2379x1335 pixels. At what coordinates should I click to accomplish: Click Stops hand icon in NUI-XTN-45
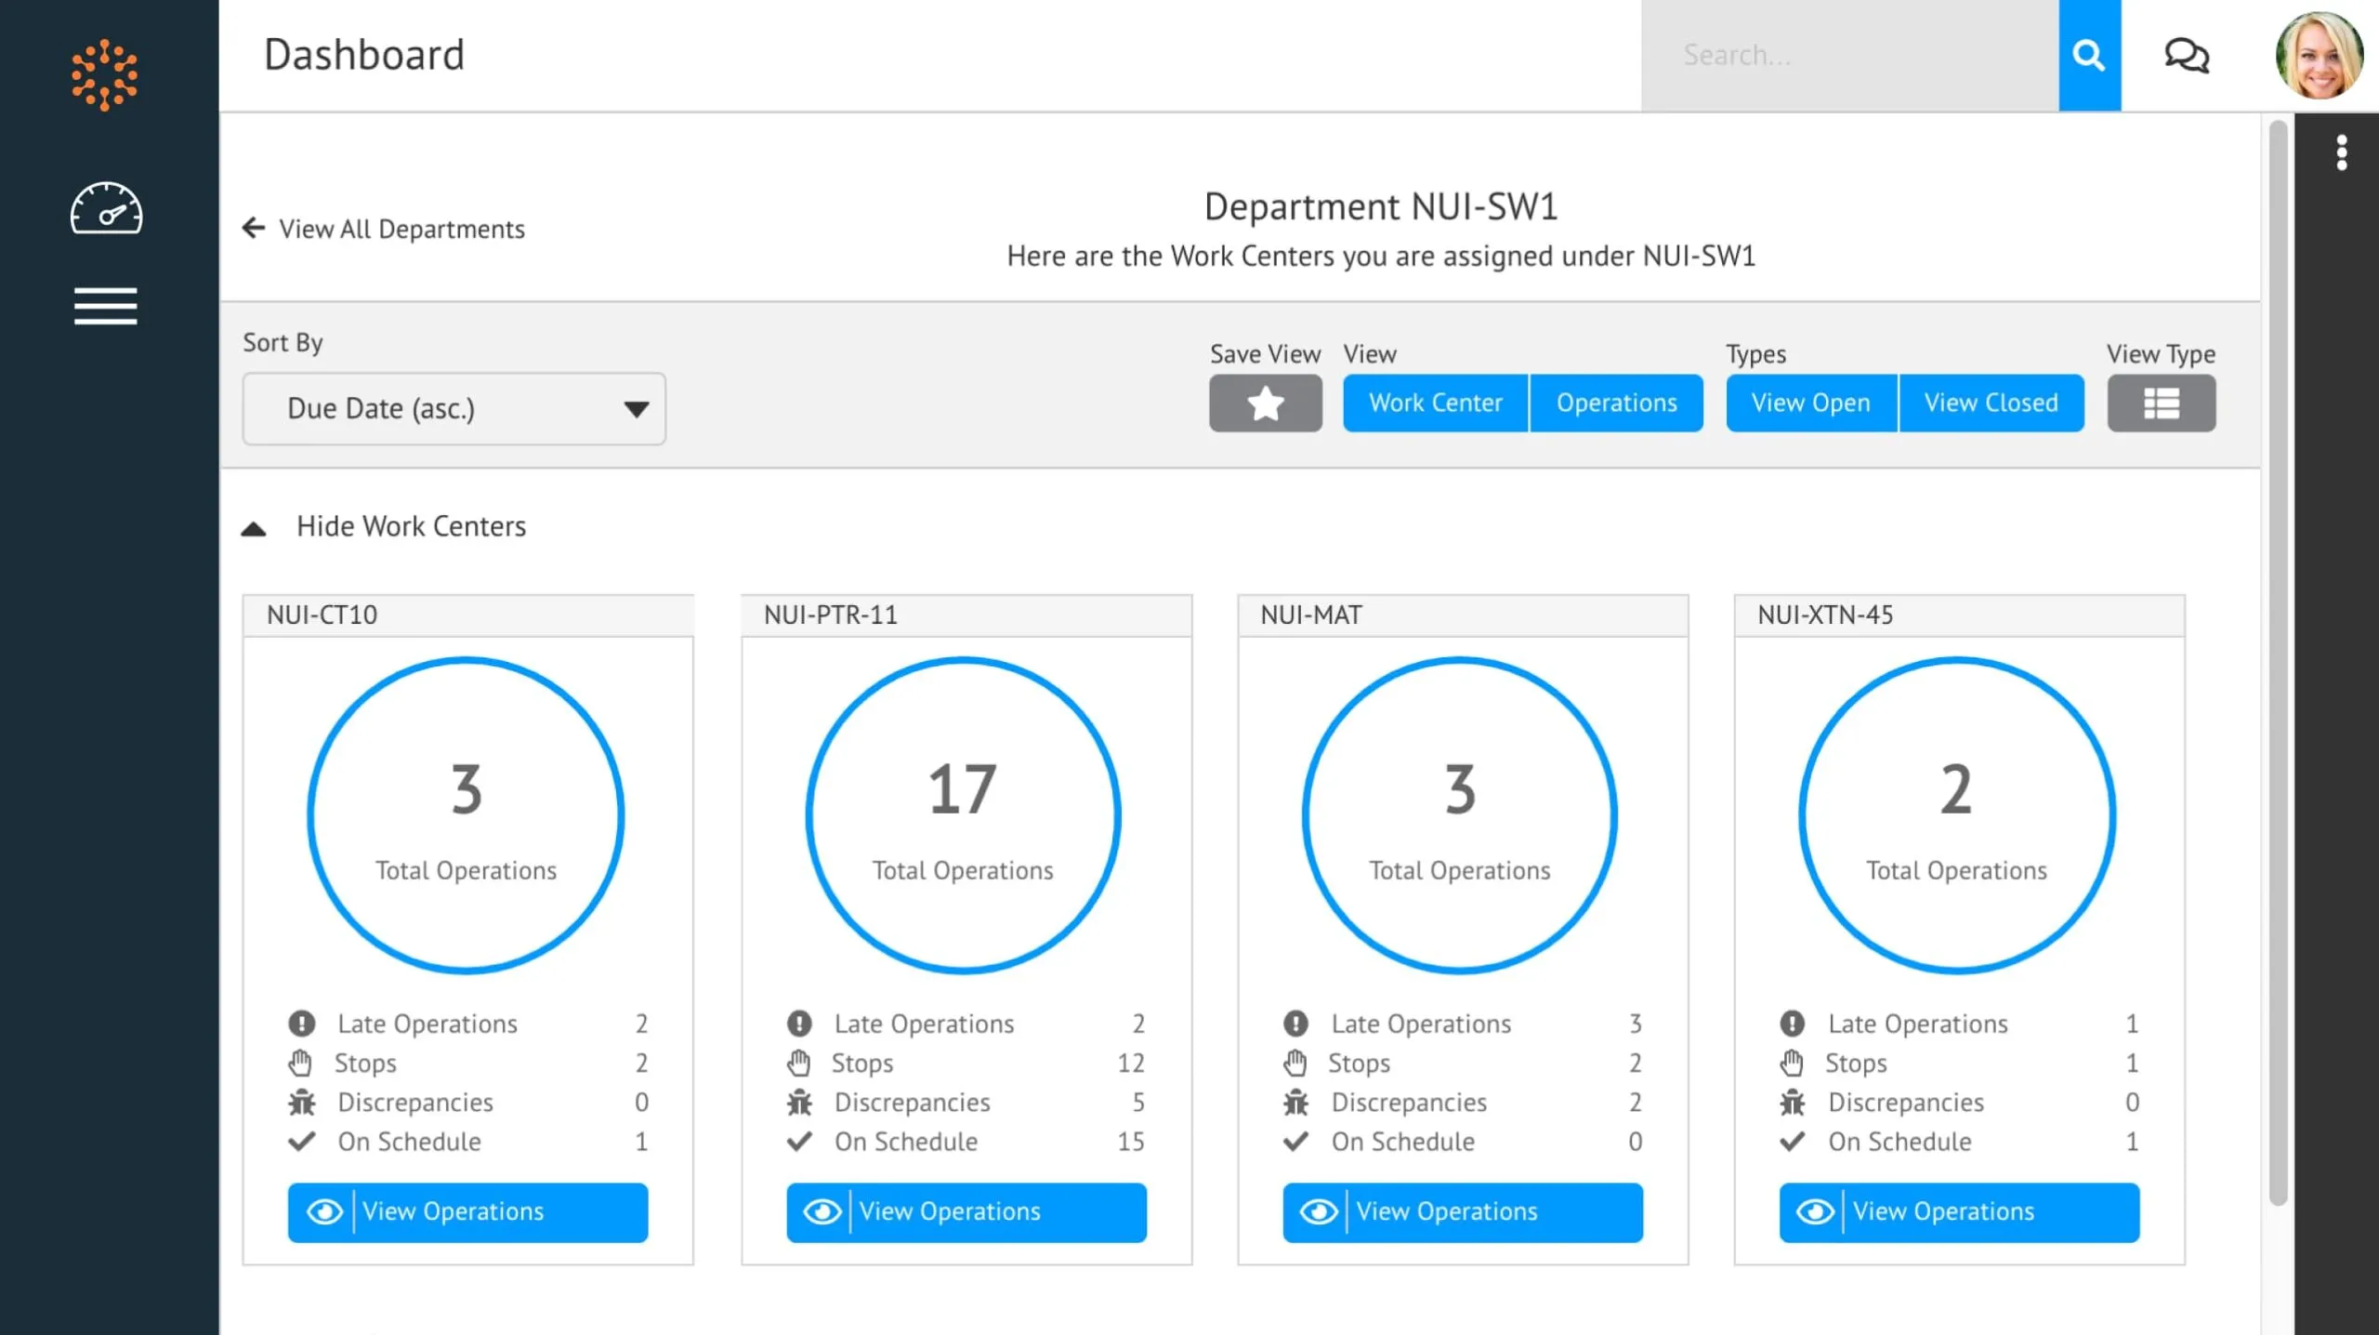[x=1792, y=1063]
